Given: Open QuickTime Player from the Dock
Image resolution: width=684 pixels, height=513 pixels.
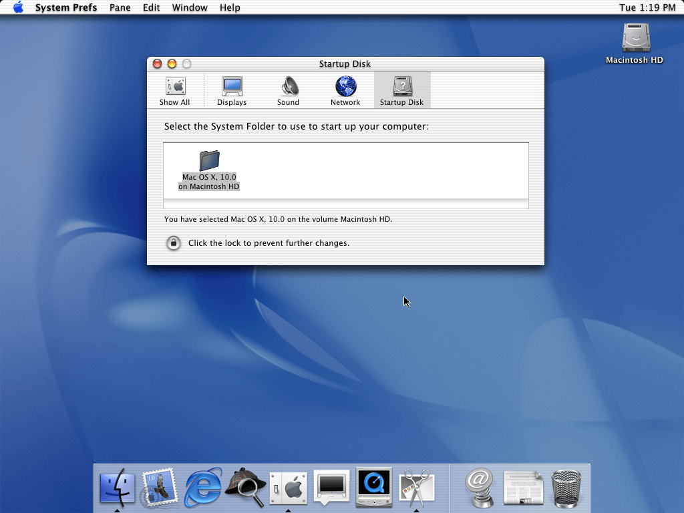Looking at the screenshot, I should point(374,487).
